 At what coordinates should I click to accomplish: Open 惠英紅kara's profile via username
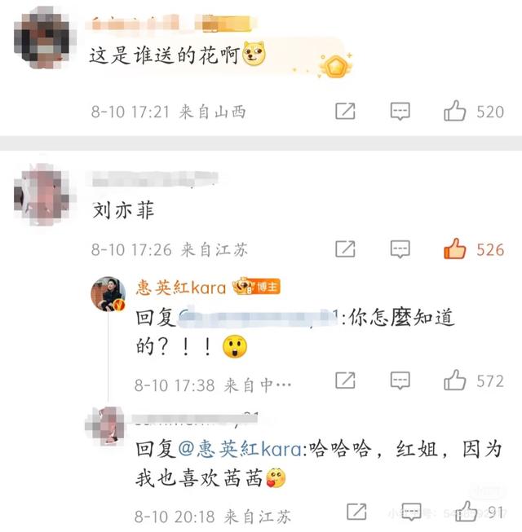[x=181, y=288]
